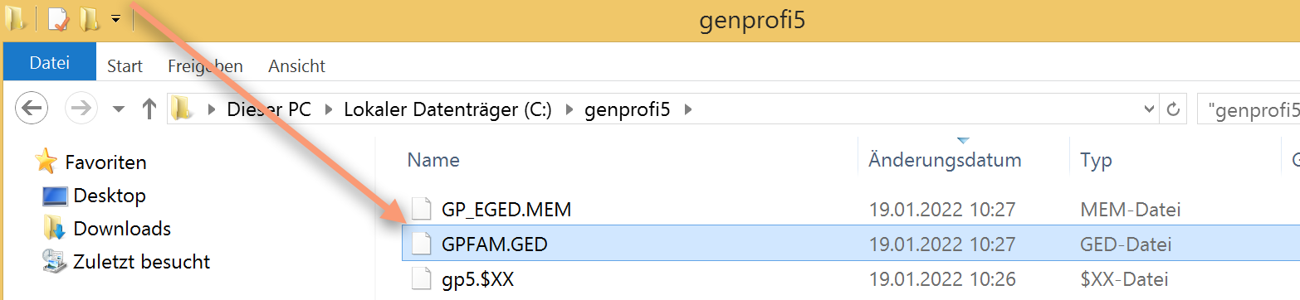Click Lokaler Datenträger (C:) breadcrumb
The height and width of the screenshot is (300, 1300).
point(447,109)
